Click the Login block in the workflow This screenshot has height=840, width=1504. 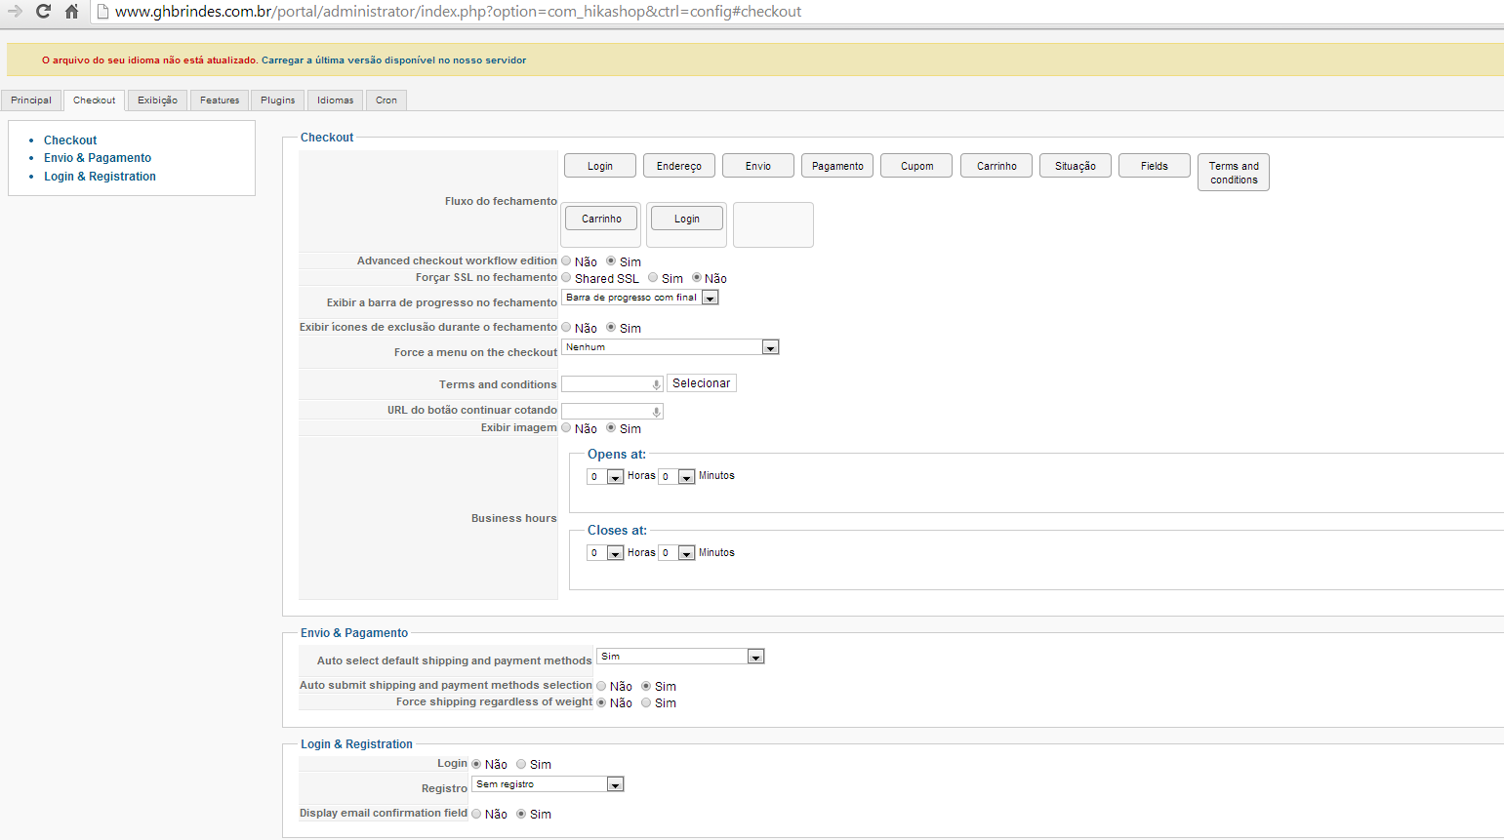click(x=687, y=219)
